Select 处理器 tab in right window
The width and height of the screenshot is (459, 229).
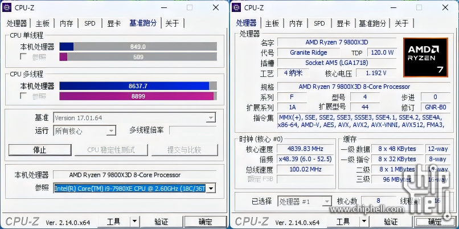point(247,23)
